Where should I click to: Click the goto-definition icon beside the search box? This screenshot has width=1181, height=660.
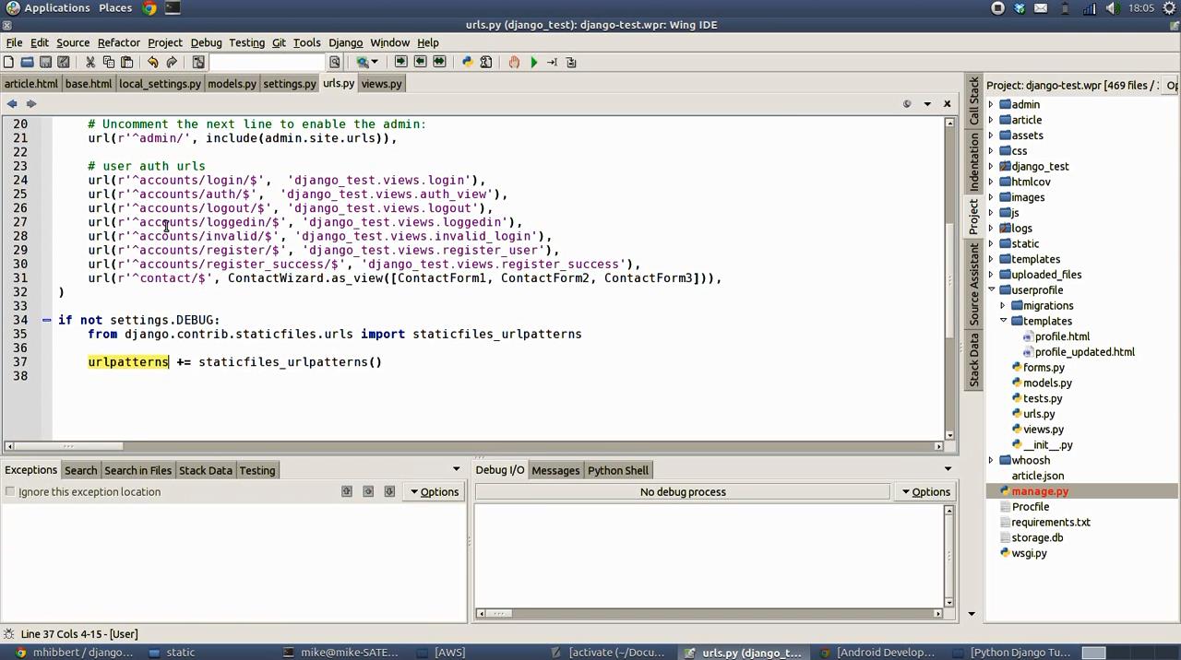point(198,62)
